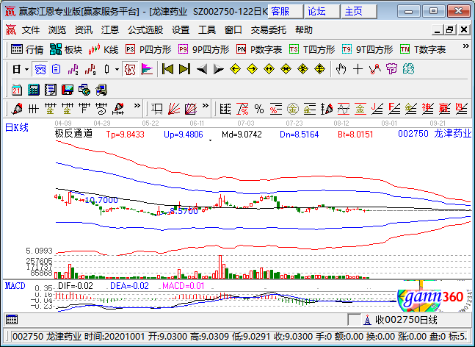The height and width of the screenshot is (347, 475).
Task: Step forward with the dark right triangle
Action: click(x=219, y=69)
